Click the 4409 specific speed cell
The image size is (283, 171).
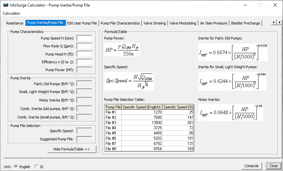click(142, 133)
